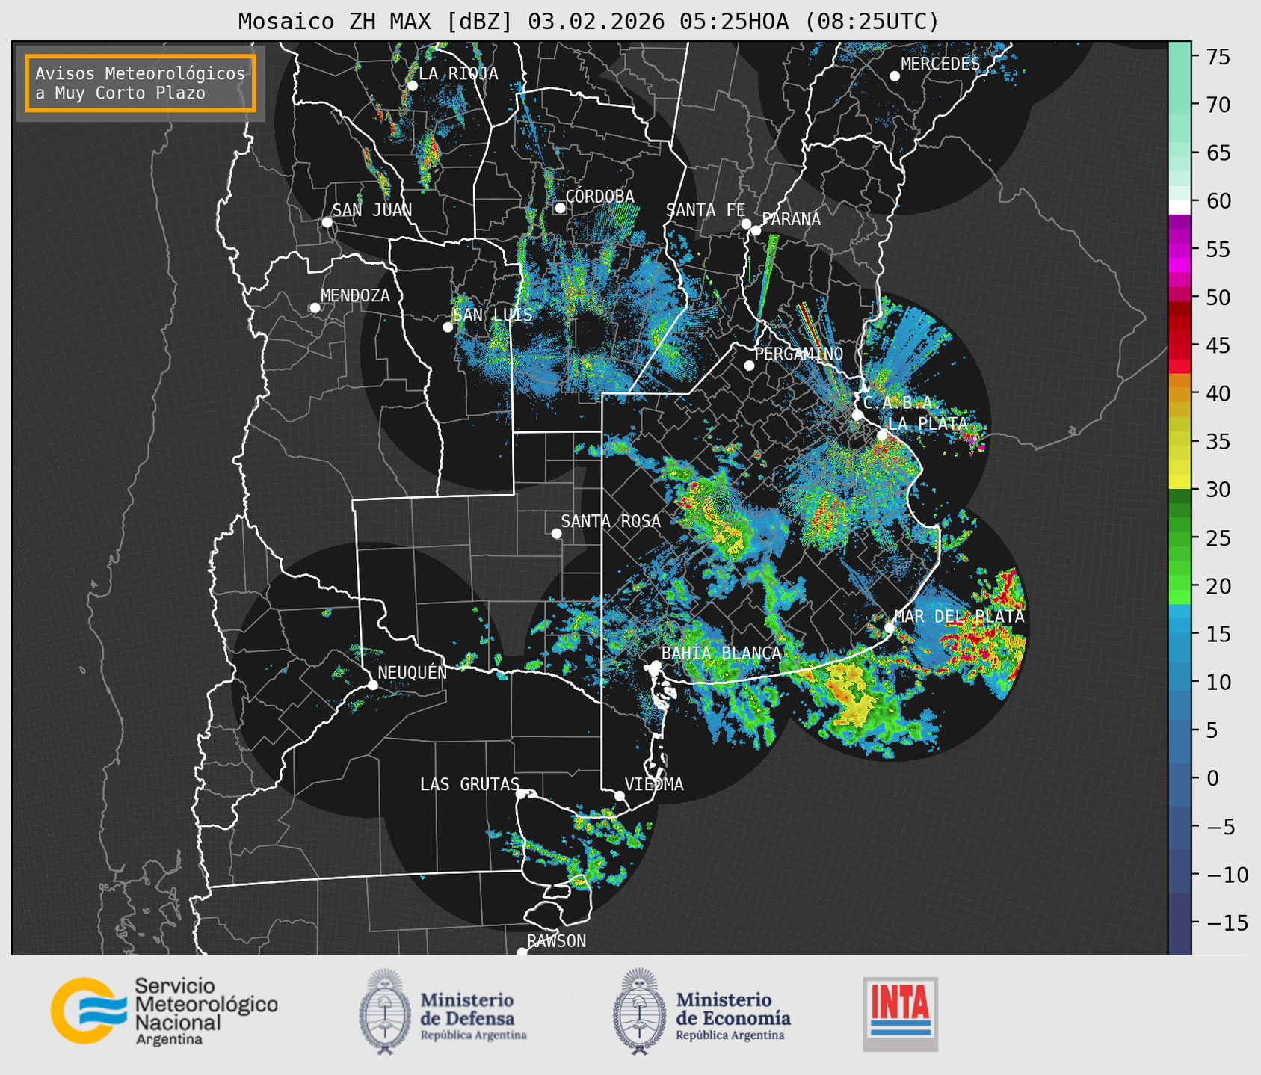Click the NEUQUÉN label
The image size is (1261, 1075).
tap(412, 672)
